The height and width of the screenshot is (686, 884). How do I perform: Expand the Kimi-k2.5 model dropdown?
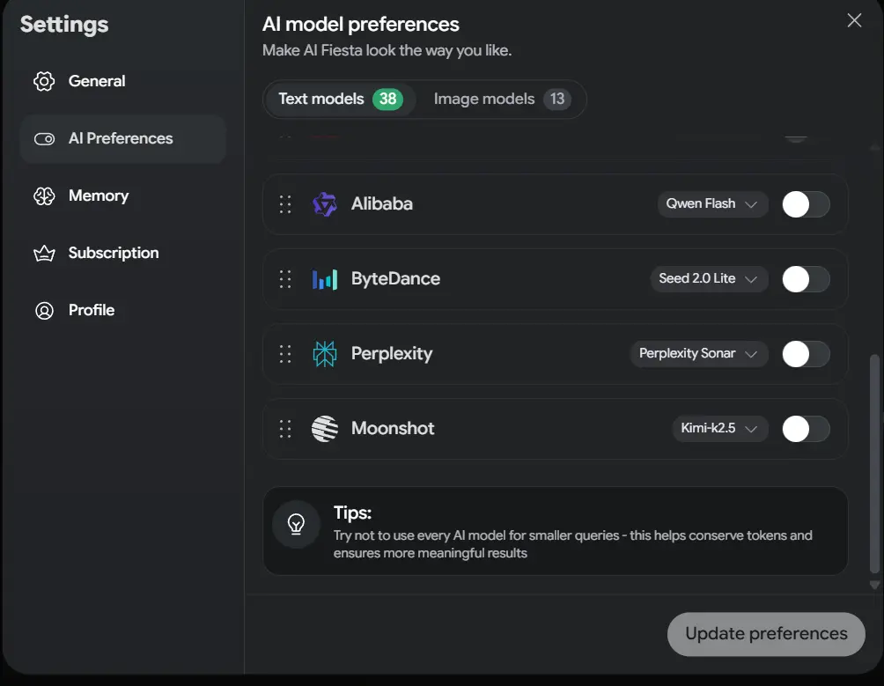(x=720, y=429)
